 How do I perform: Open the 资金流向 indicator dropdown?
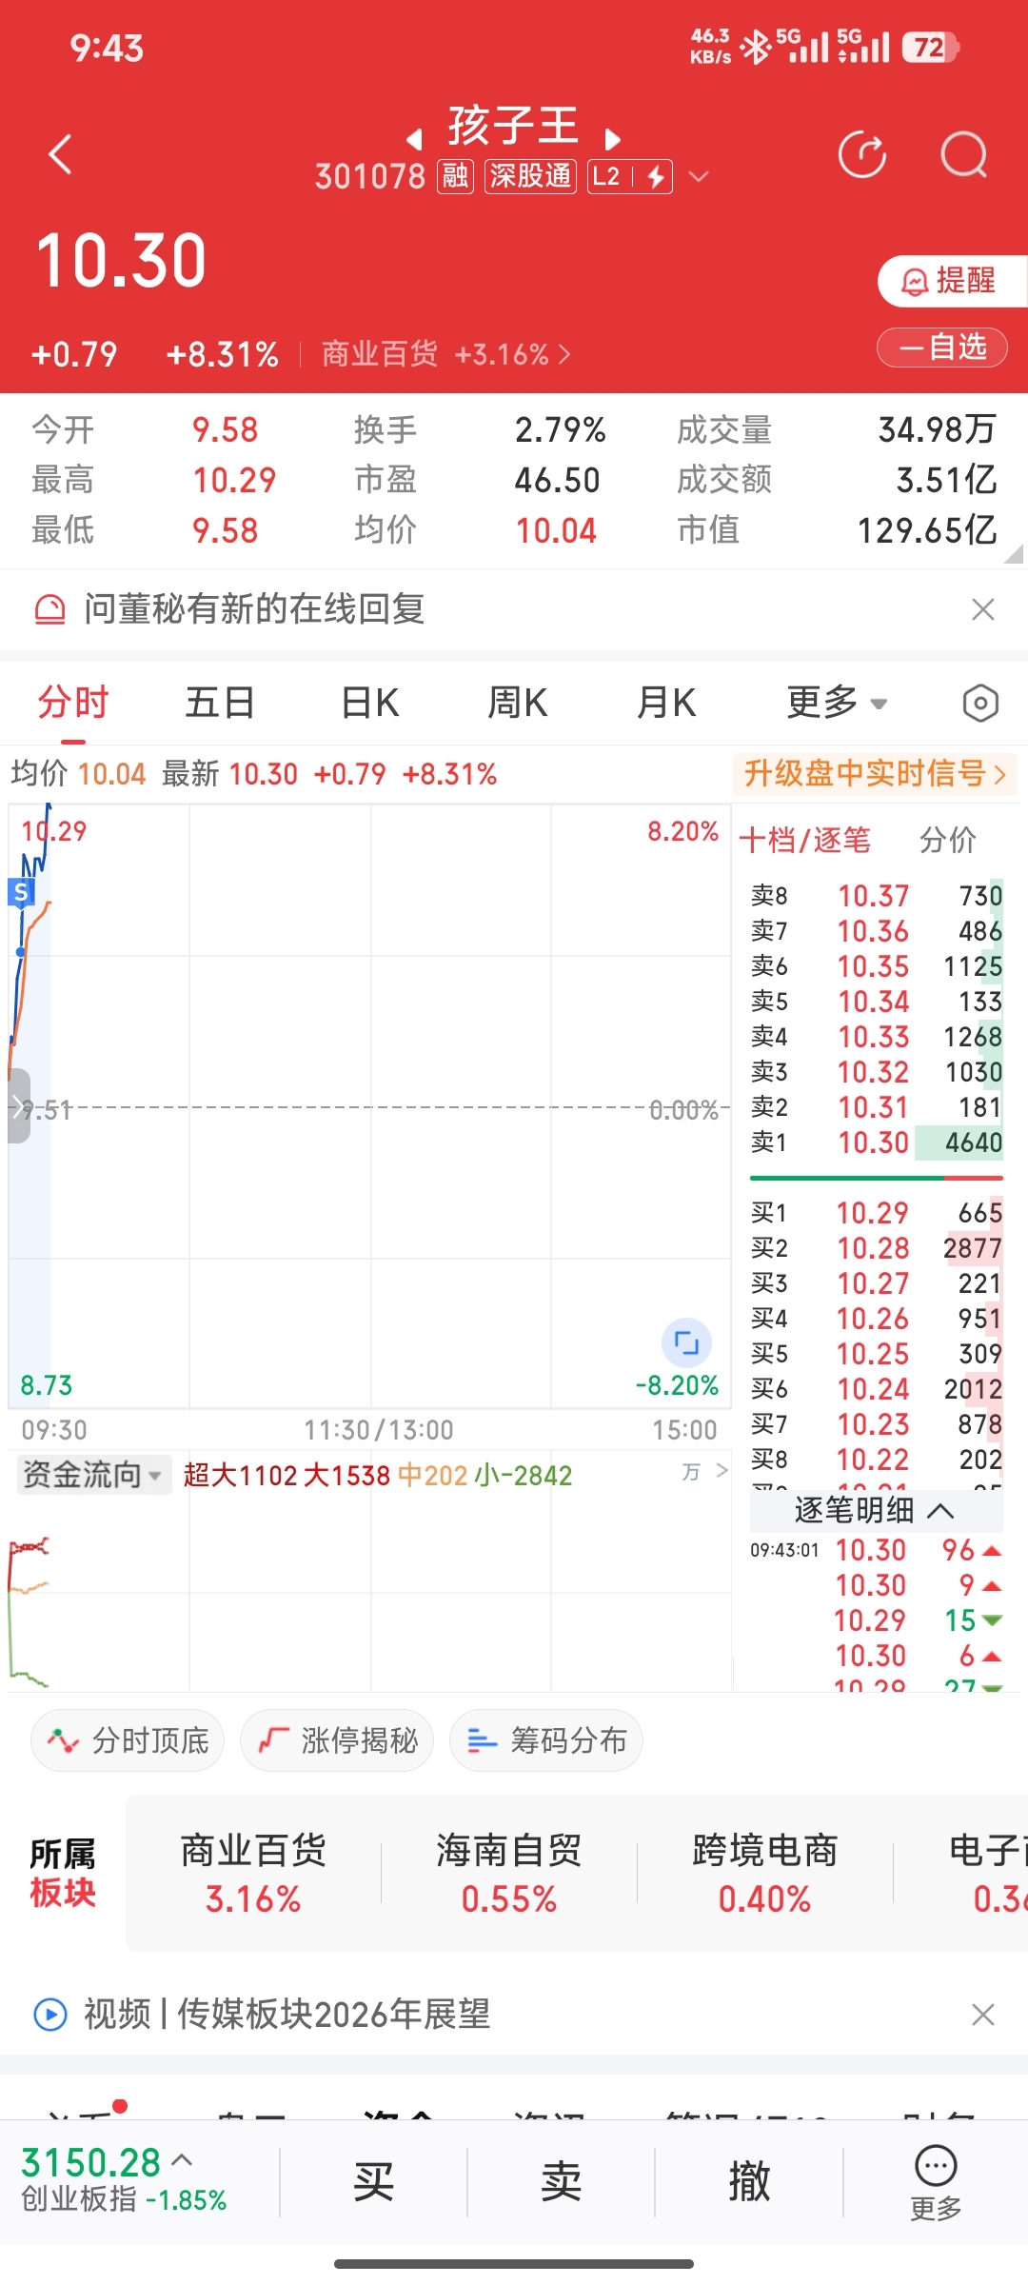(92, 1475)
